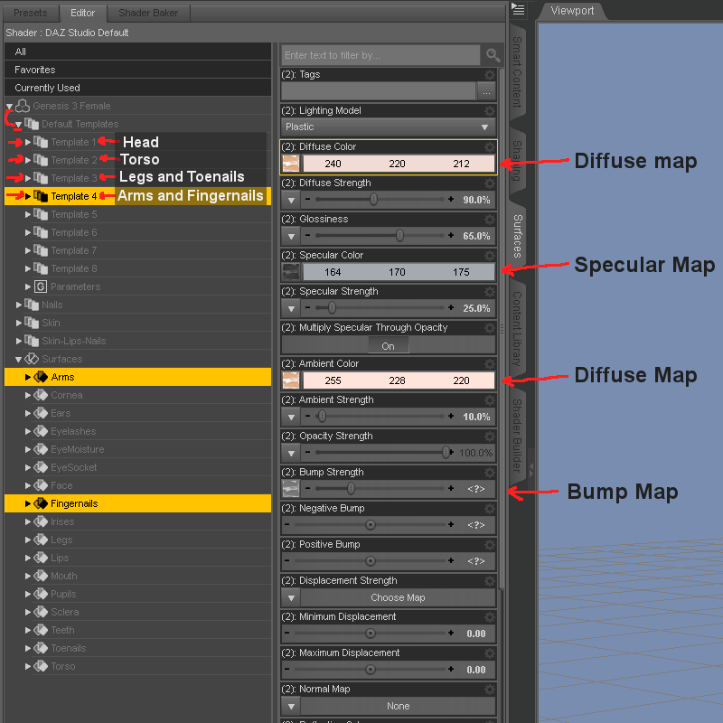Screen dimensions: 723x723
Task: Click None button under Normal Map
Action: (x=398, y=706)
